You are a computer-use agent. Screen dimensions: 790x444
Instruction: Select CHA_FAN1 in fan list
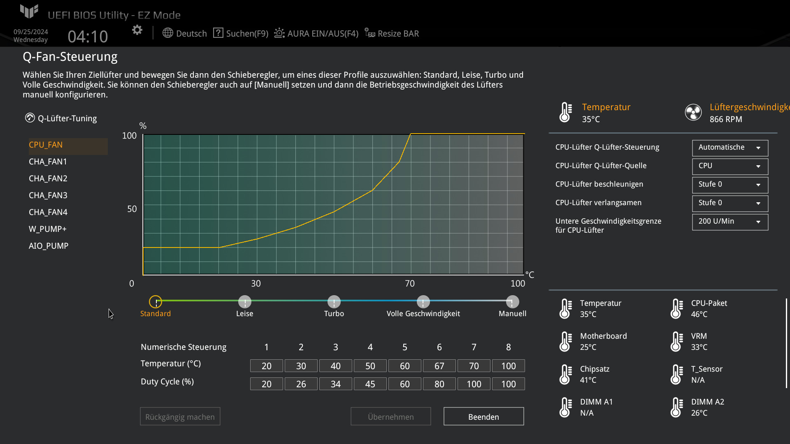pos(48,162)
